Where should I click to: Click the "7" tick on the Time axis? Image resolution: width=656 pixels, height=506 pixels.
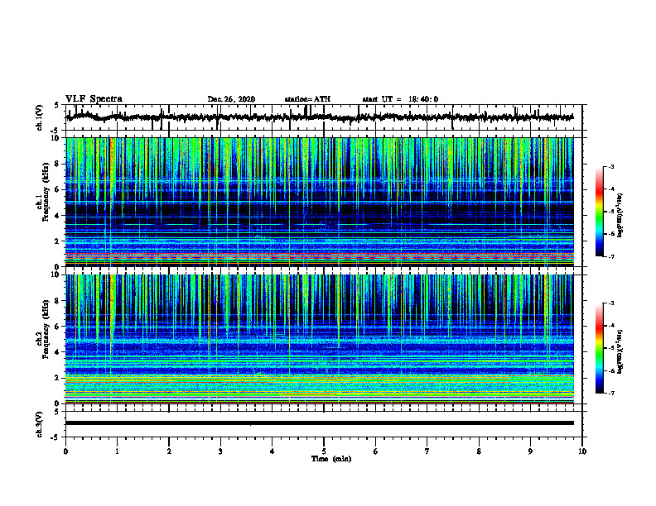pos(427,451)
